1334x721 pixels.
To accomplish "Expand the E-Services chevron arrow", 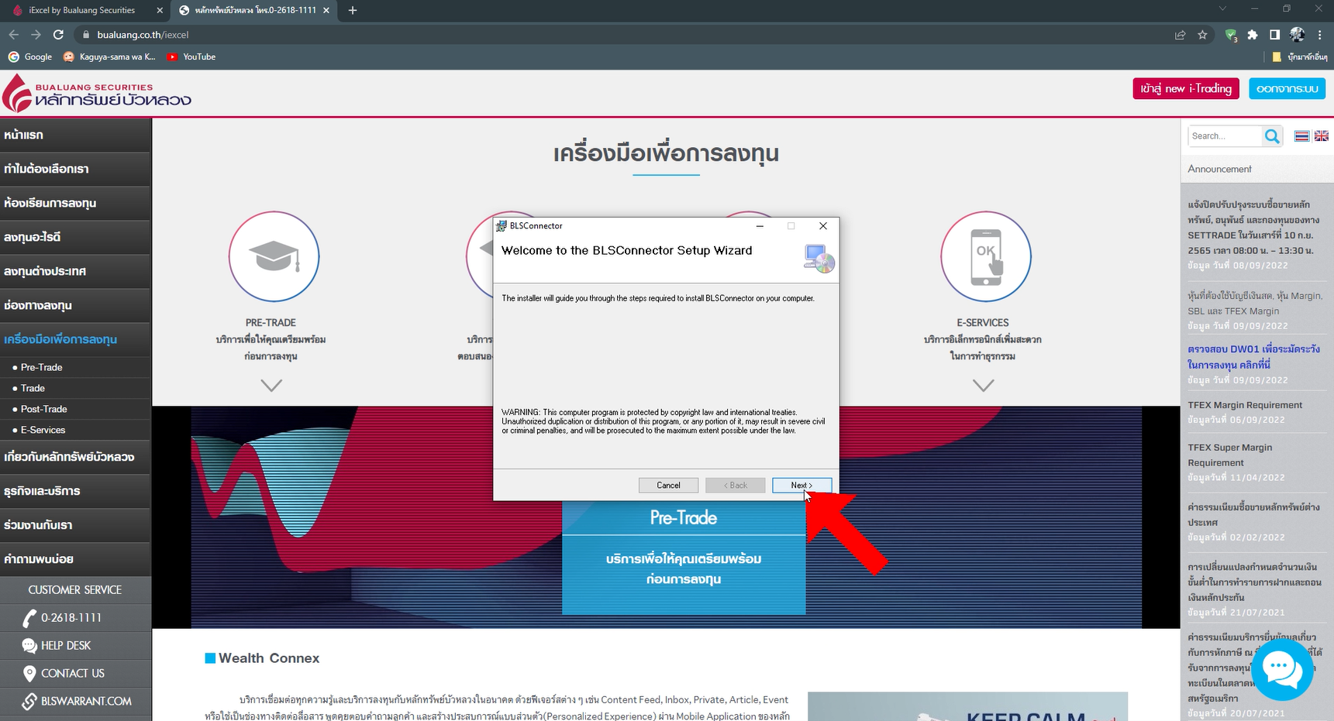I will click(983, 385).
